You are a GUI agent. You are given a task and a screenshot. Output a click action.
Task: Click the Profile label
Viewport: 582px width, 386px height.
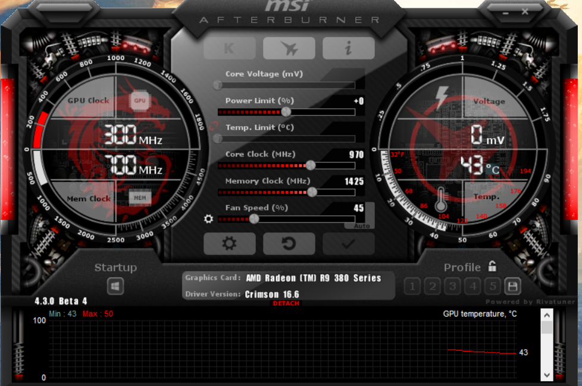coord(462,267)
